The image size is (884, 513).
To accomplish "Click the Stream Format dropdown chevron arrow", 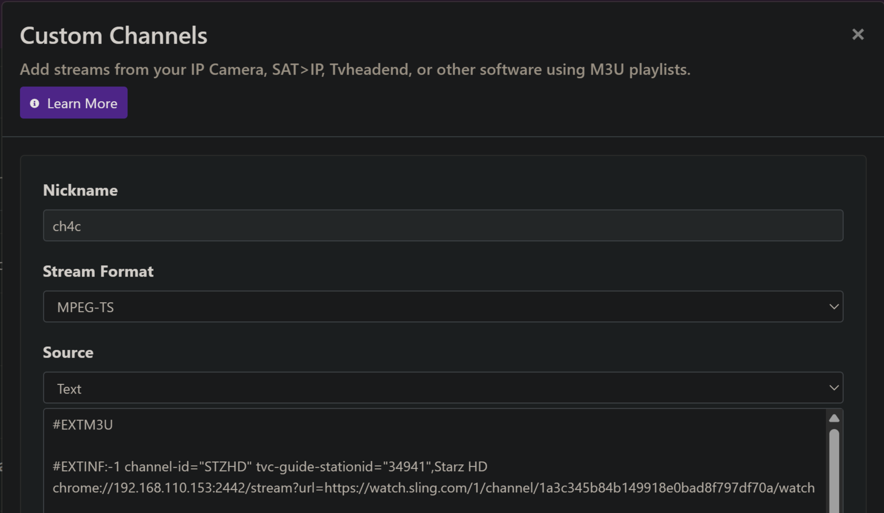I will pyautogui.click(x=833, y=307).
